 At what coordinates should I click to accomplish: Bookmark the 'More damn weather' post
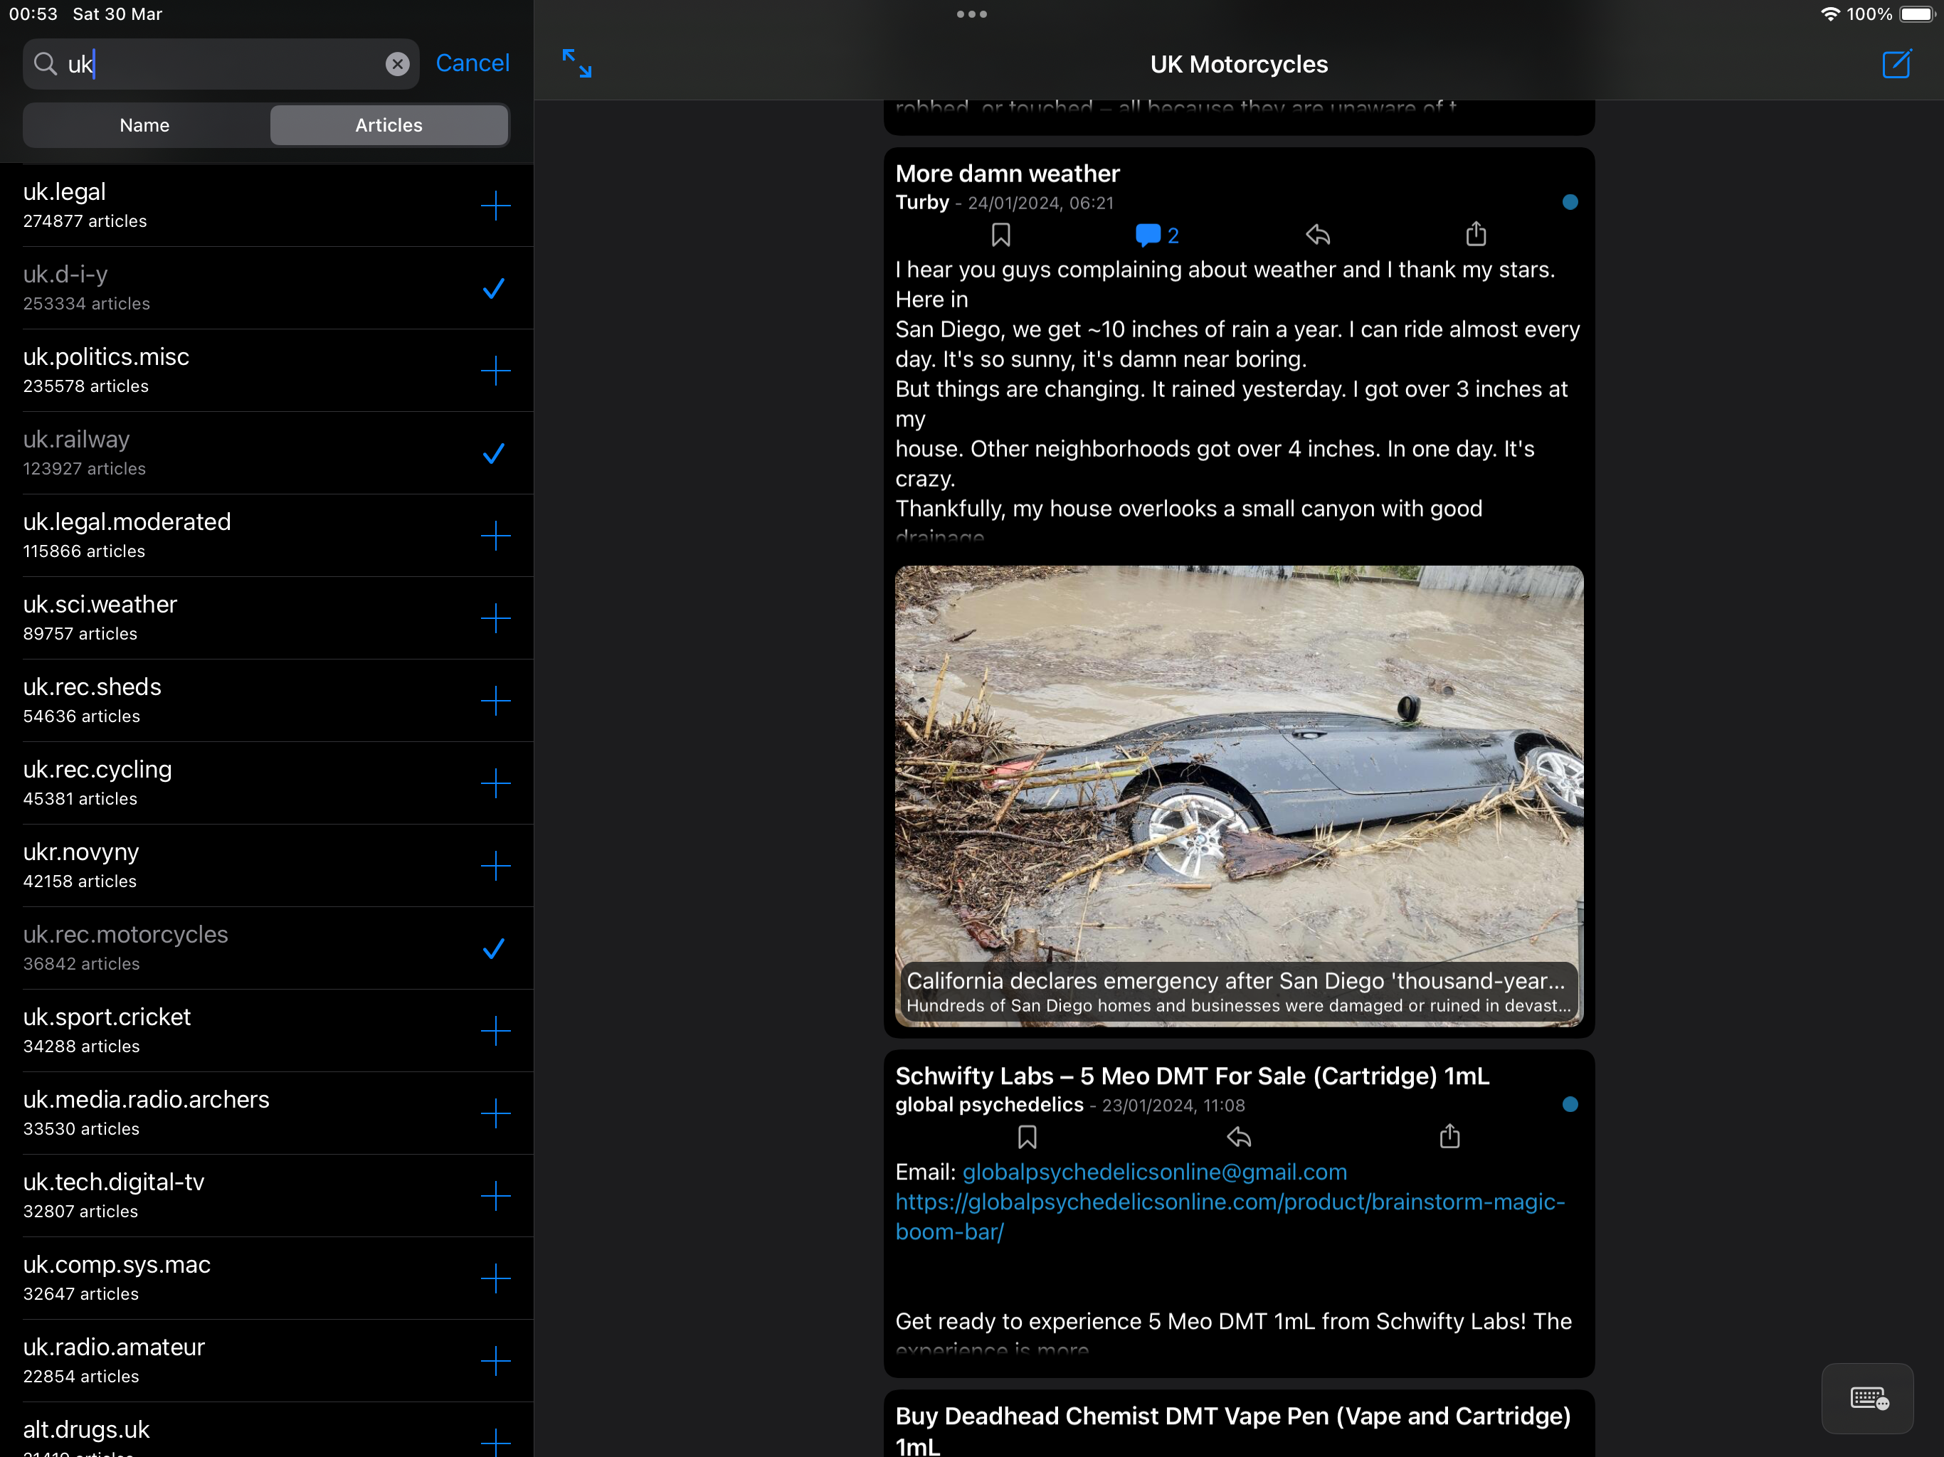[1000, 235]
